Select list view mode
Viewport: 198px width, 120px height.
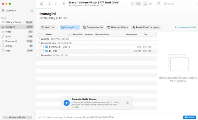(145, 4)
